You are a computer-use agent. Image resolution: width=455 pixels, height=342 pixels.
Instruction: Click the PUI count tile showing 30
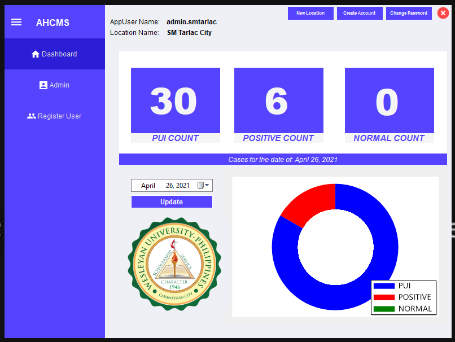[x=175, y=101]
